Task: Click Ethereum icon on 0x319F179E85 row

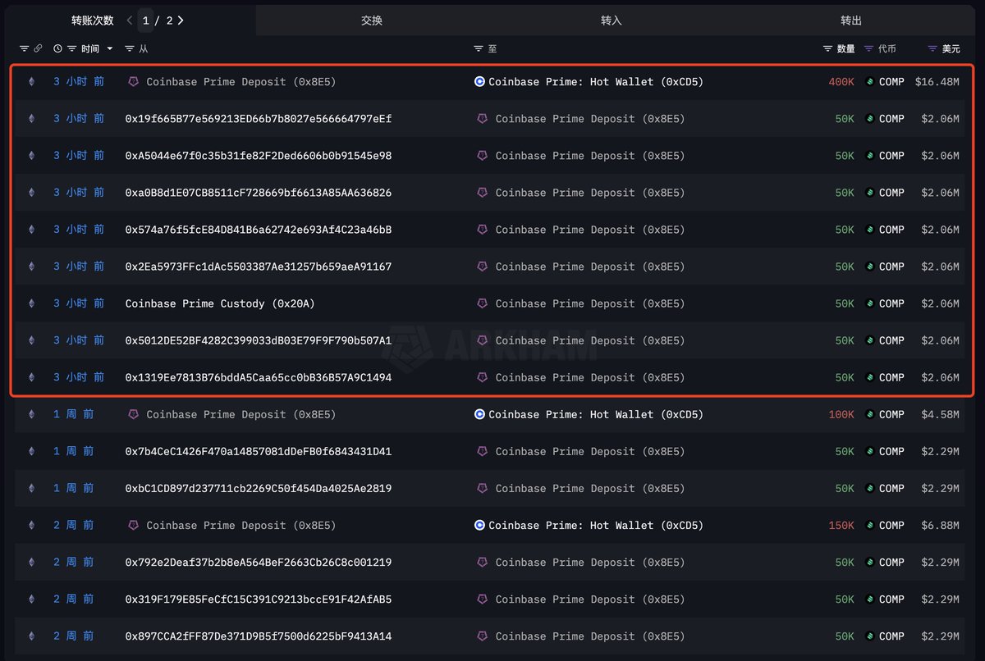Action: pyautogui.click(x=32, y=599)
